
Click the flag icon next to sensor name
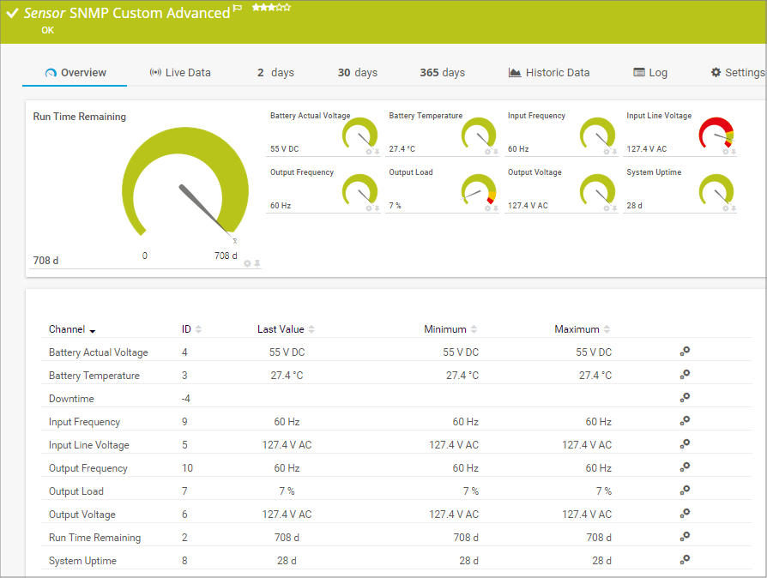(x=238, y=9)
